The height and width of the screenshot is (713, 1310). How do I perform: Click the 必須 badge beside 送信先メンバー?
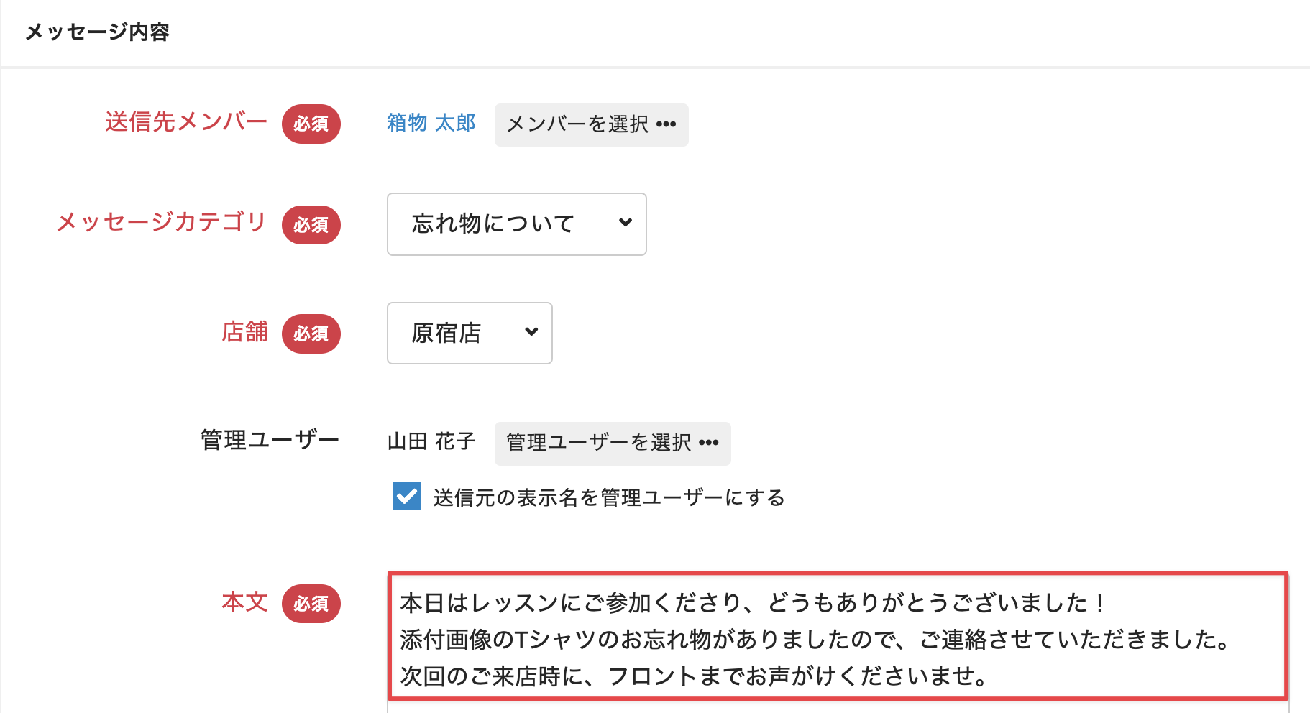(311, 124)
